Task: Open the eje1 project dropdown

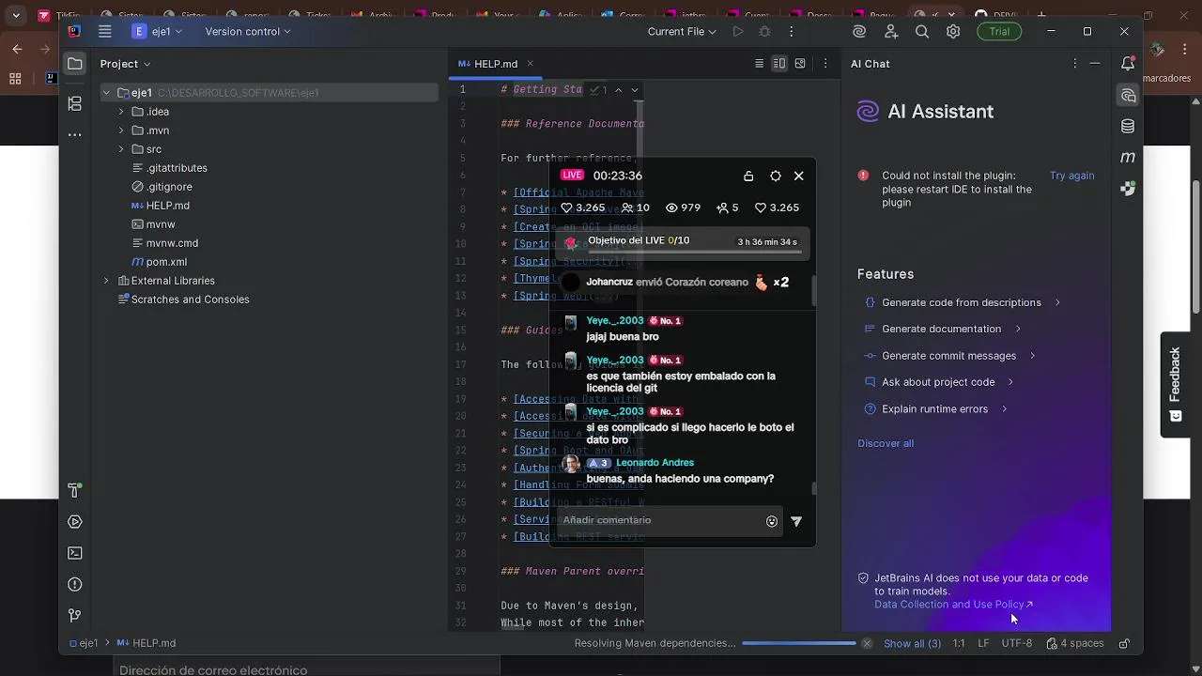Action: [157, 31]
